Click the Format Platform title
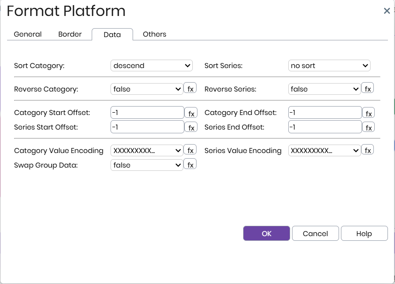Image resolution: width=395 pixels, height=284 pixels. click(x=66, y=11)
